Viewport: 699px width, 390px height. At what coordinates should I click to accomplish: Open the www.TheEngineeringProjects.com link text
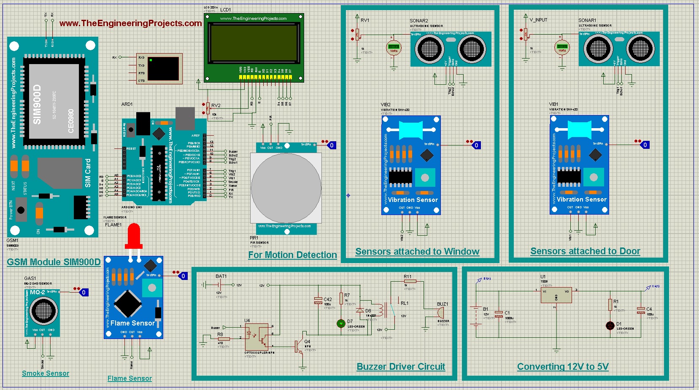pyautogui.click(x=131, y=23)
